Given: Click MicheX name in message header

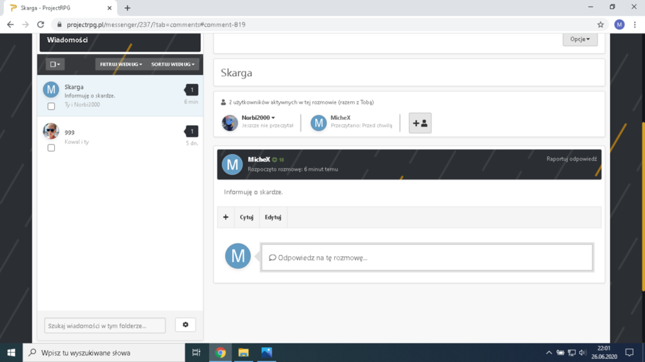Looking at the screenshot, I should [x=259, y=159].
